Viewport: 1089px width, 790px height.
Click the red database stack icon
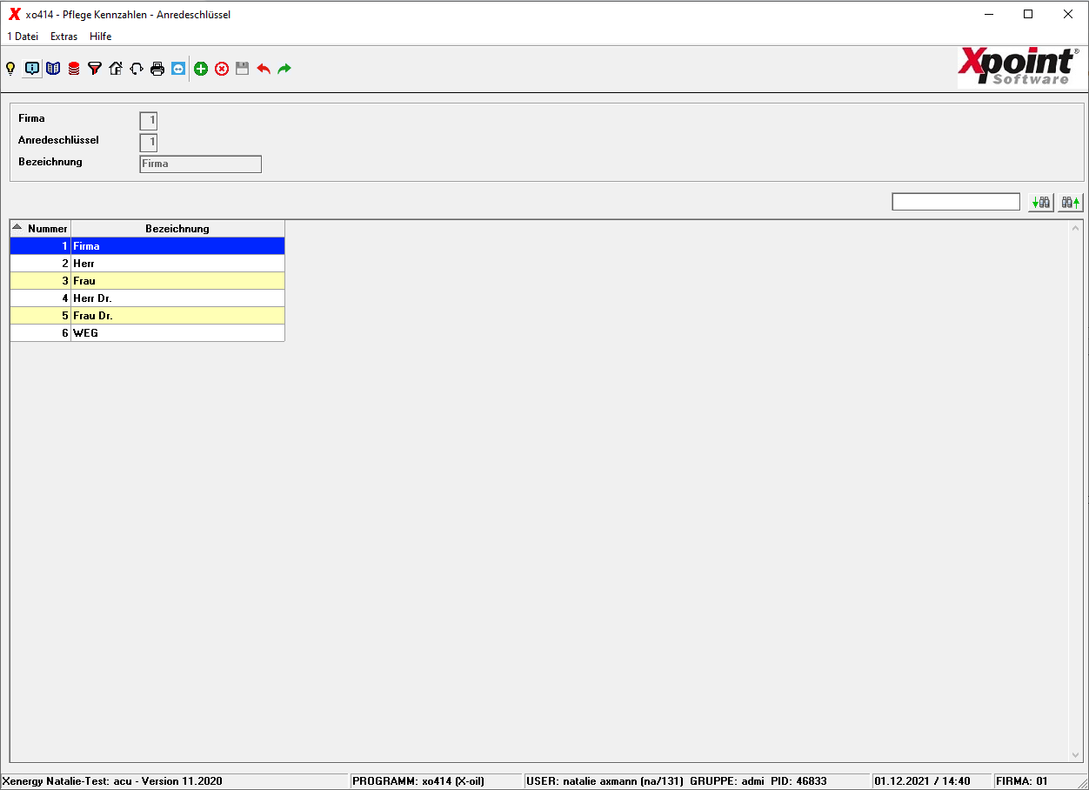tap(74, 69)
